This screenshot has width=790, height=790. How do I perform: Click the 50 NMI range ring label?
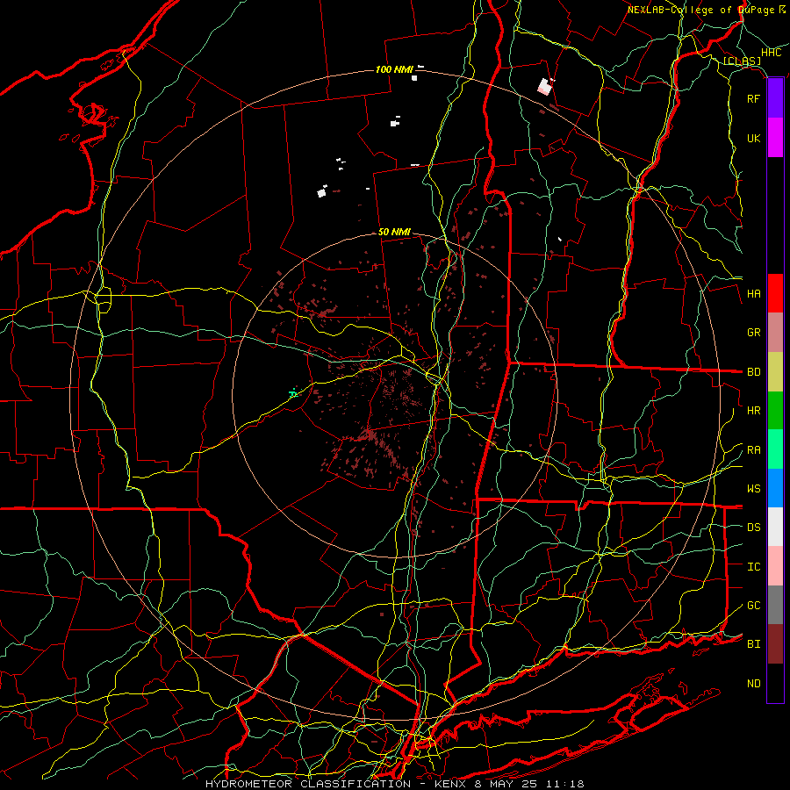pyautogui.click(x=394, y=232)
